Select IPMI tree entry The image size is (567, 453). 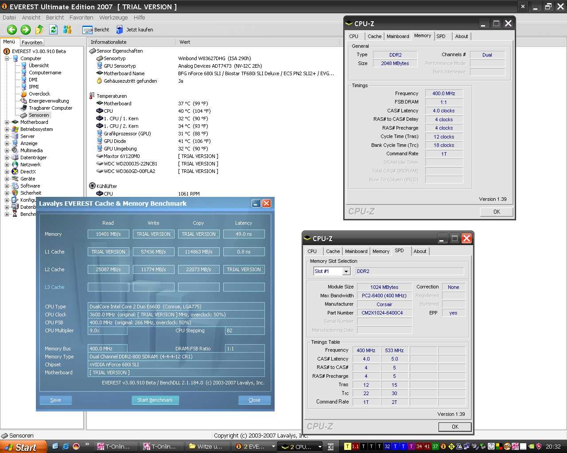click(x=34, y=87)
